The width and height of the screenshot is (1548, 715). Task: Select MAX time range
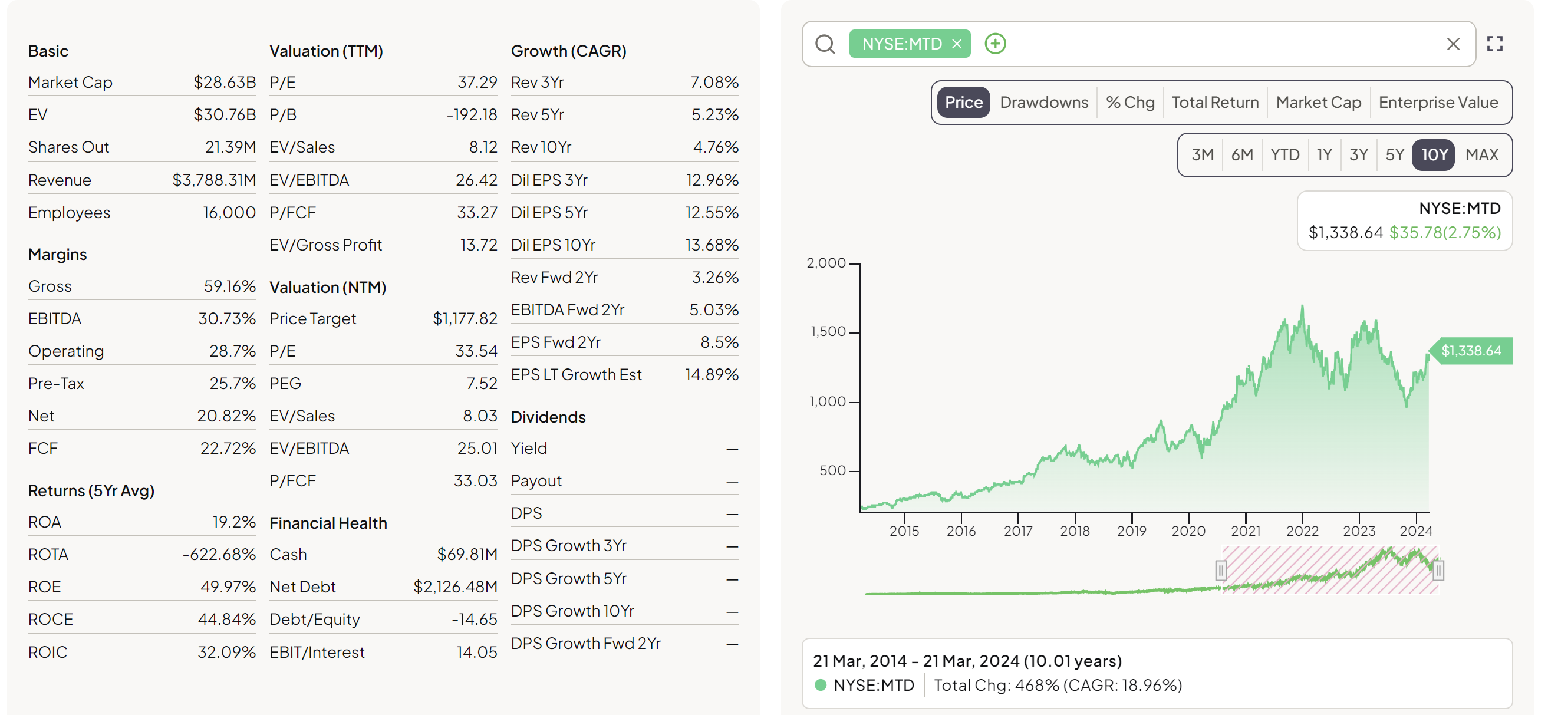pos(1481,155)
